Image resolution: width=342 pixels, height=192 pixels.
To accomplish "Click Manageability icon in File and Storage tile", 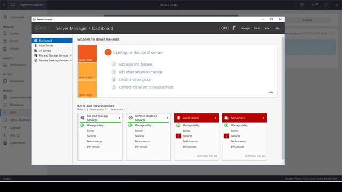I will pyautogui.click(x=82, y=125).
